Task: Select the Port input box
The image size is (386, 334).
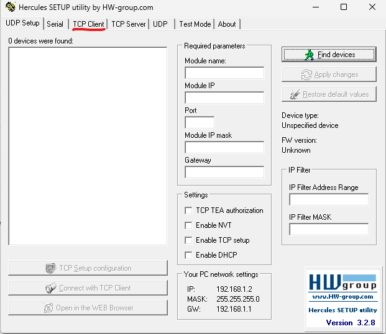Action: (x=200, y=122)
